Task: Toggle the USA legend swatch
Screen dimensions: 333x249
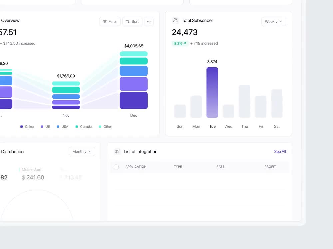Action: coord(58,127)
